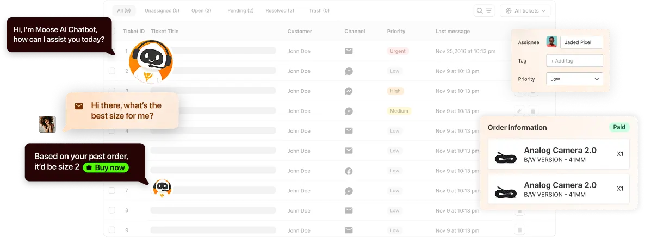Click the edit pencil icon in the Medium priority row
This screenshot has width=645, height=237.
pyautogui.click(x=519, y=111)
